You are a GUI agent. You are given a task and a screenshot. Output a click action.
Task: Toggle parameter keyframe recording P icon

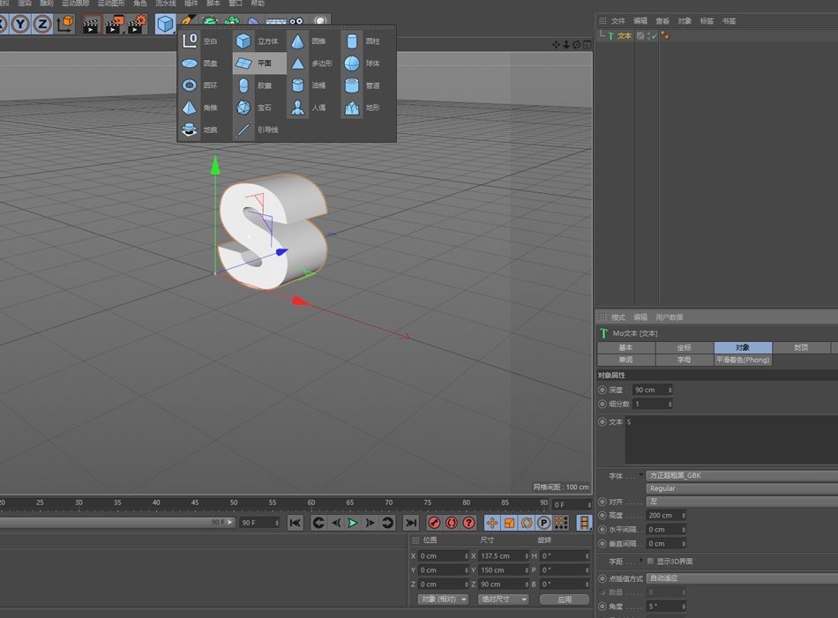click(x=544, y=523)
